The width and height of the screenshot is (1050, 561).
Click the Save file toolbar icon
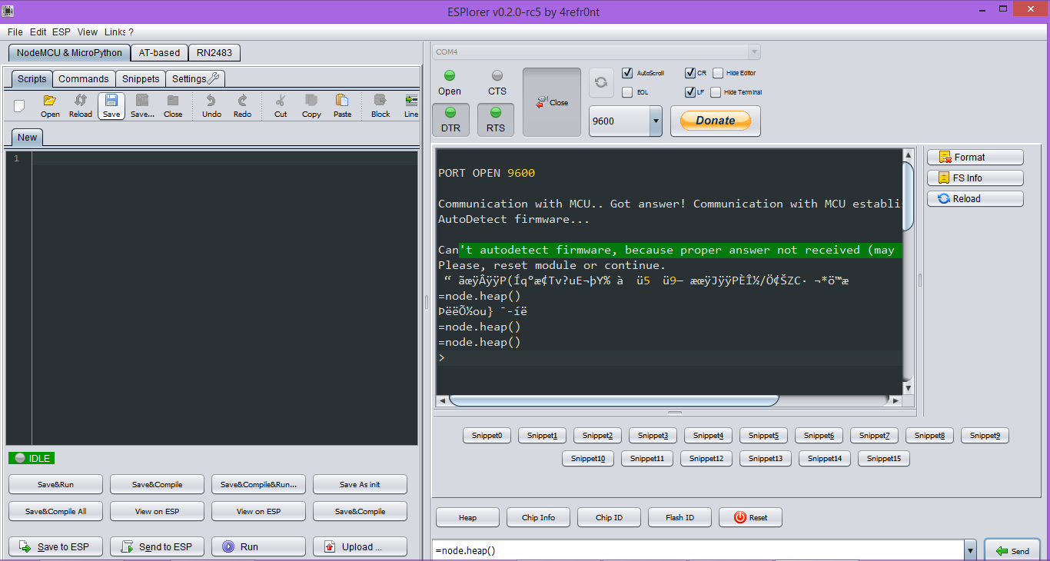pyautogui.click(x=111, y=105)
